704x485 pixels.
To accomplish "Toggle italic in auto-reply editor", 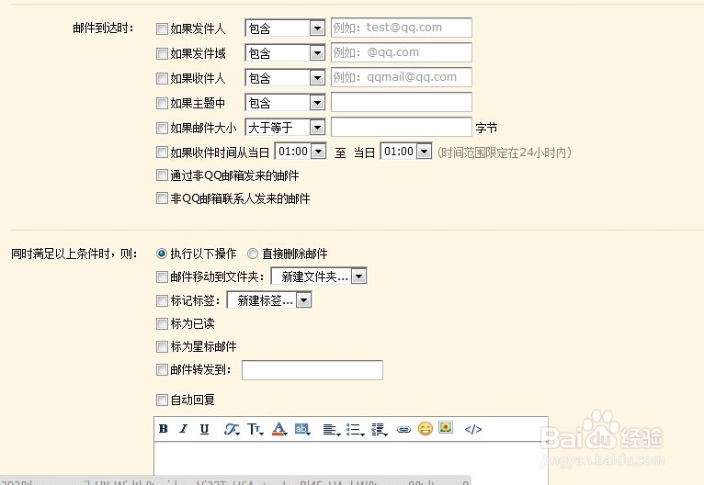I will click(x=183, y=429).
